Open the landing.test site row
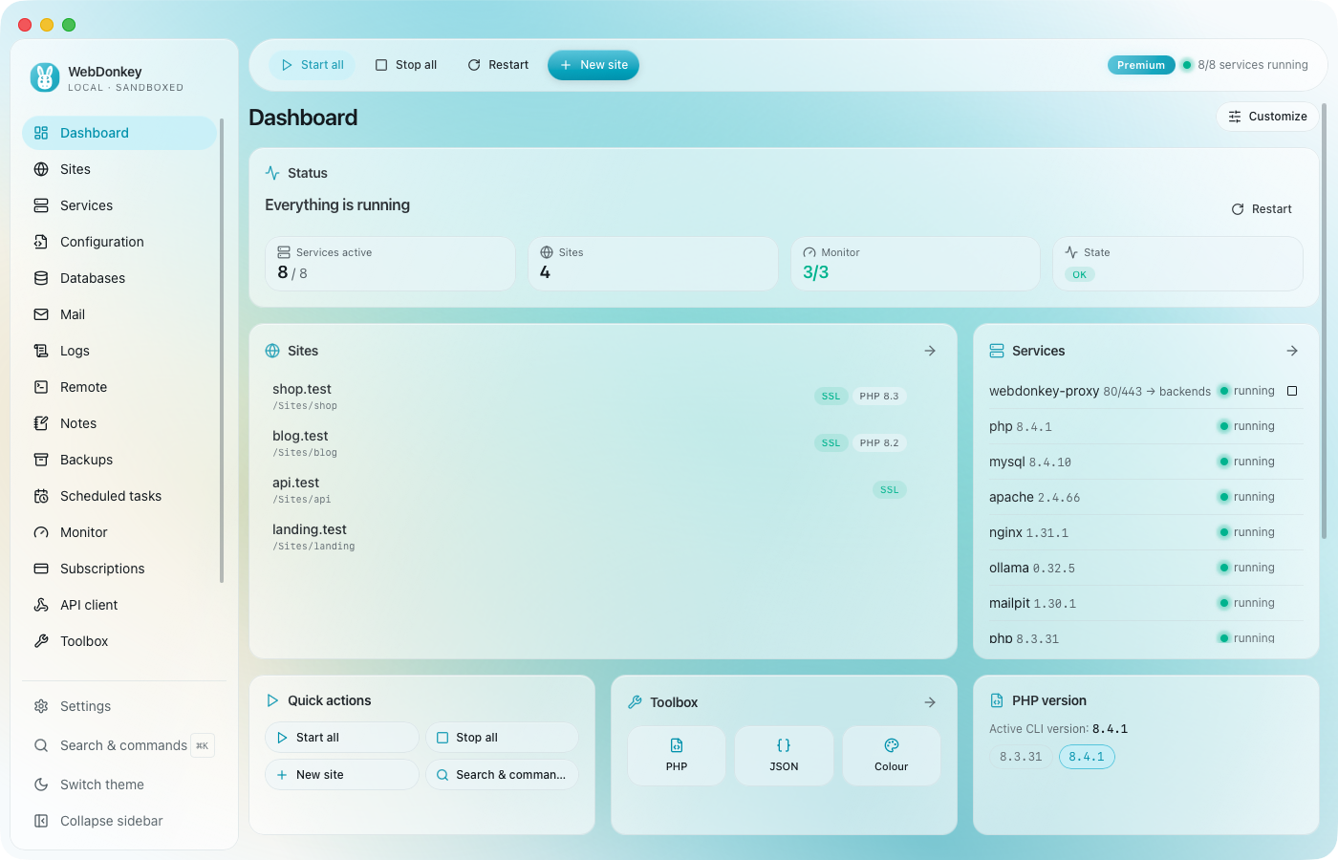Screen dimensions: 1338x860 590,537
